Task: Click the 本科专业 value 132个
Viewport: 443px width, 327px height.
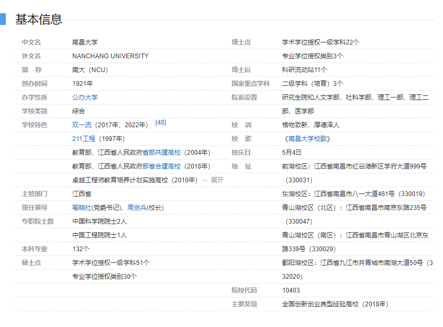Action: (x=81, y=249)
